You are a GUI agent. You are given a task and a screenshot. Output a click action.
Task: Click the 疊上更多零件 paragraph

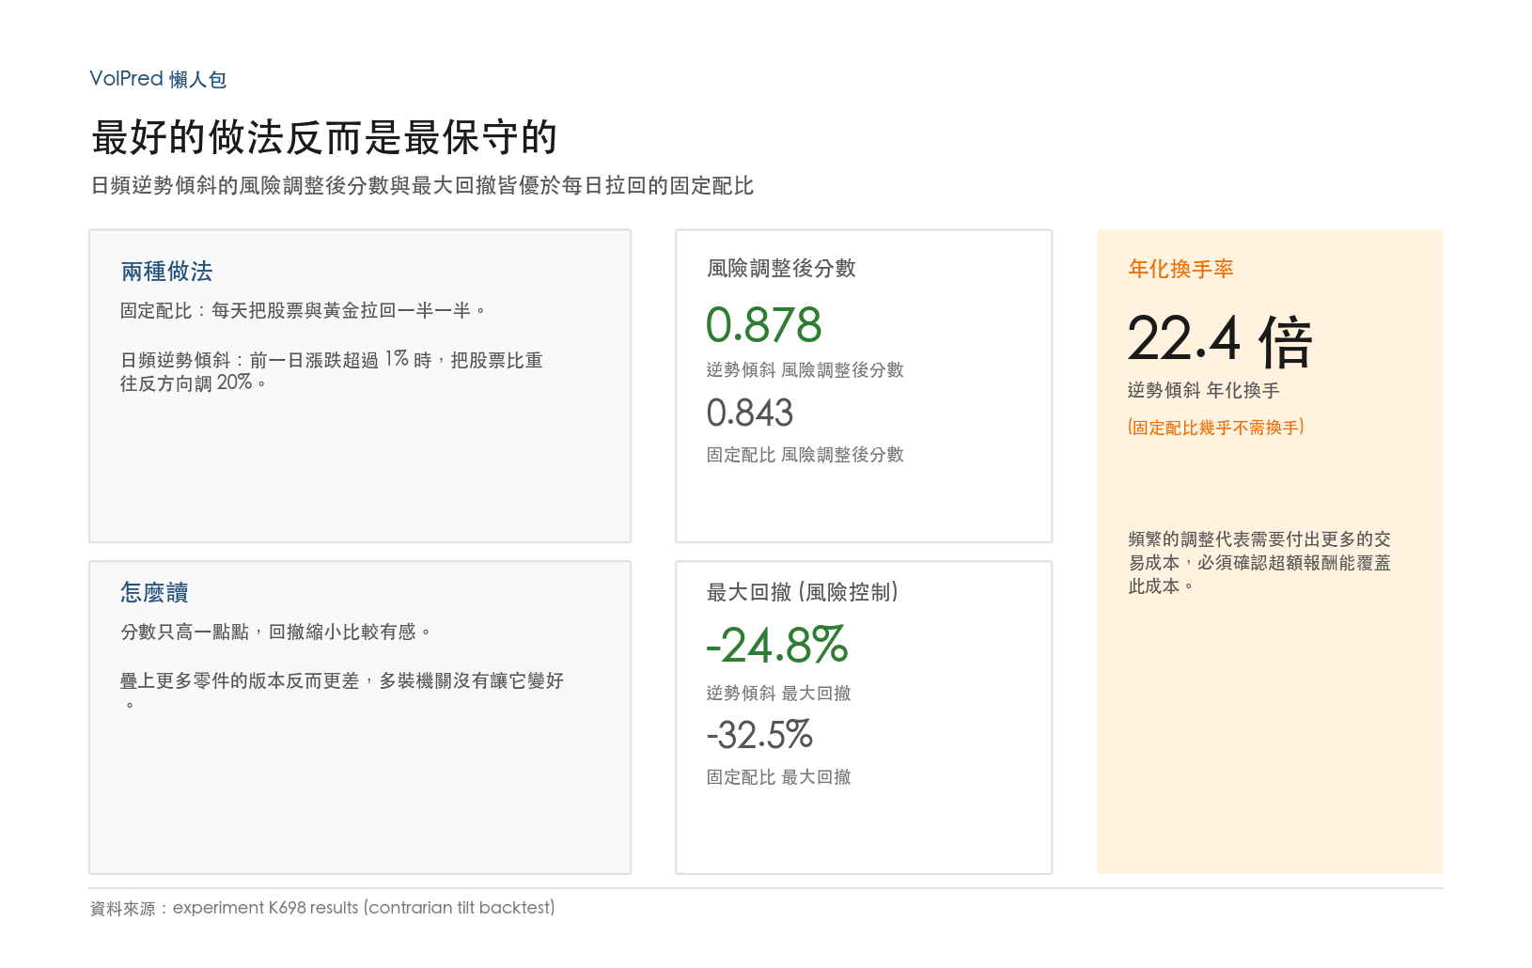point(342,692)
